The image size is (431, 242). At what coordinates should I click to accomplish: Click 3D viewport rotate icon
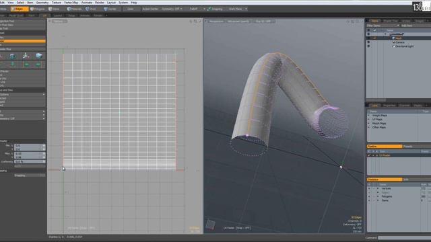tap(347, 21)
